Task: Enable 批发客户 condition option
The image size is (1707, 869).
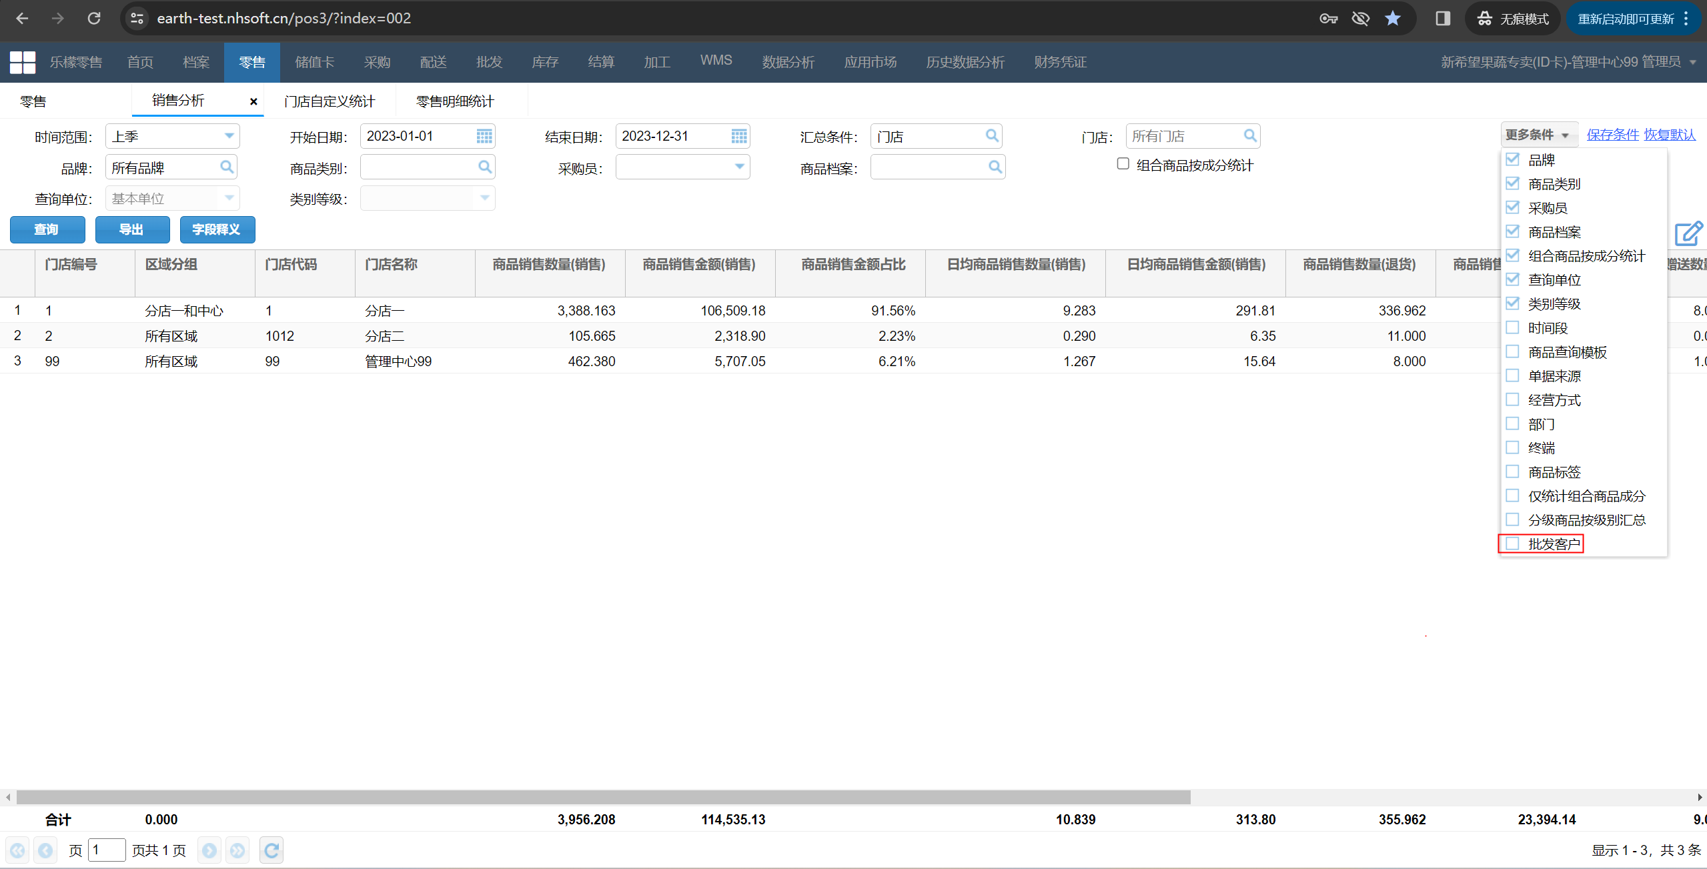Action: pyautogui.click(x=1513, y=544)
